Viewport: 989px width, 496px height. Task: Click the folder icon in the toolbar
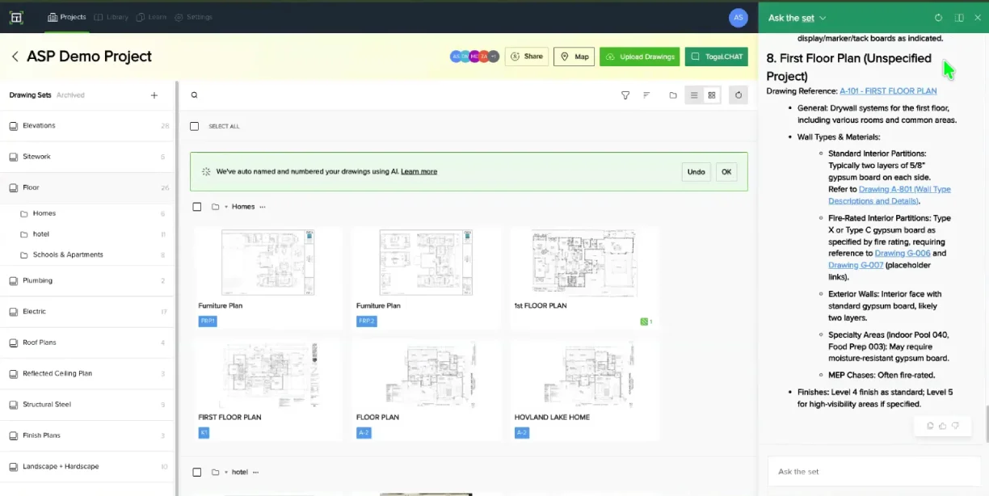tap(673, 95)
